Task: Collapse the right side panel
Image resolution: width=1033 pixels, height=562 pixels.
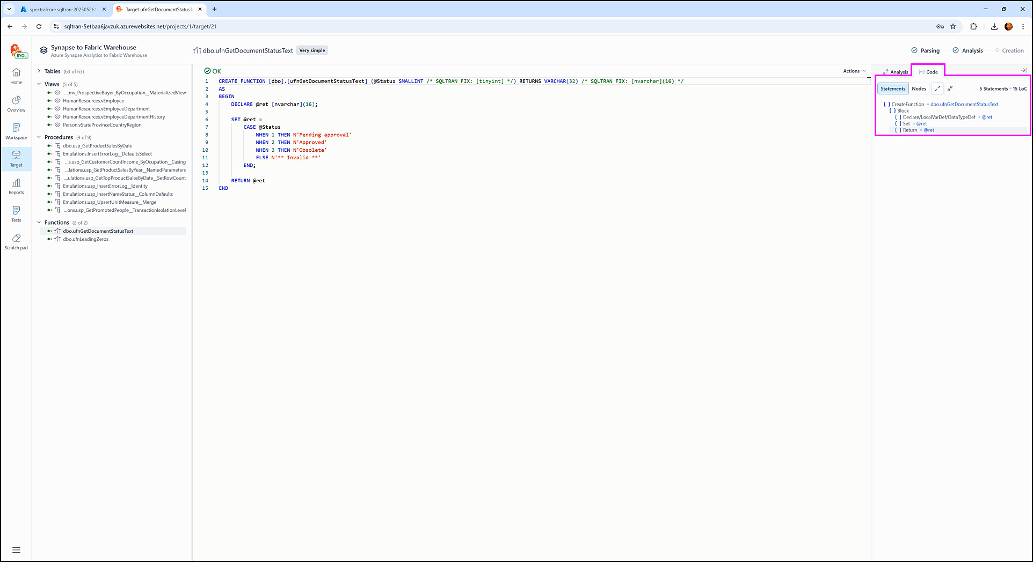Action: [1023, 70]
